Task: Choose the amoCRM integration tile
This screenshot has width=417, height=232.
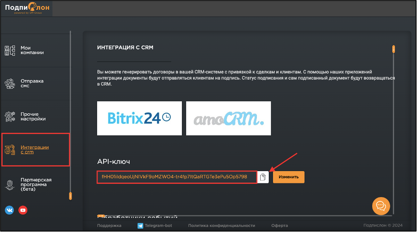Action: [x=228, y=118]
